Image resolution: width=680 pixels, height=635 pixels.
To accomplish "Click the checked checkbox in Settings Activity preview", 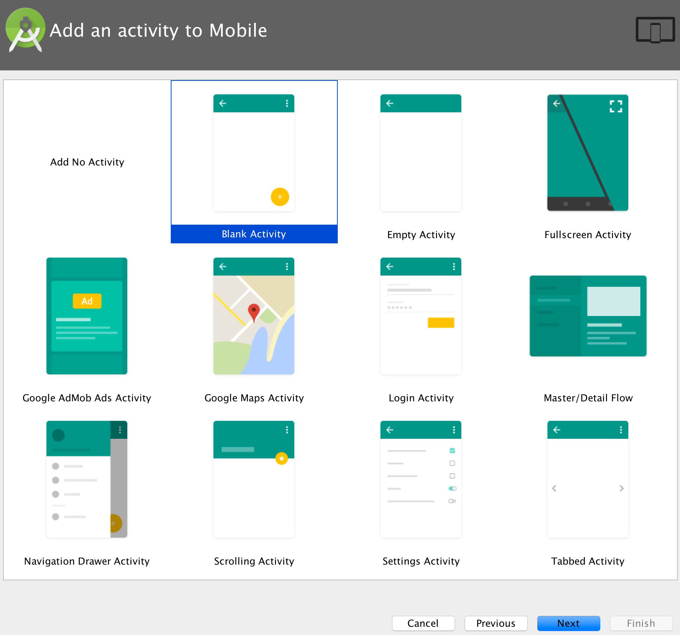I will 452,450.
